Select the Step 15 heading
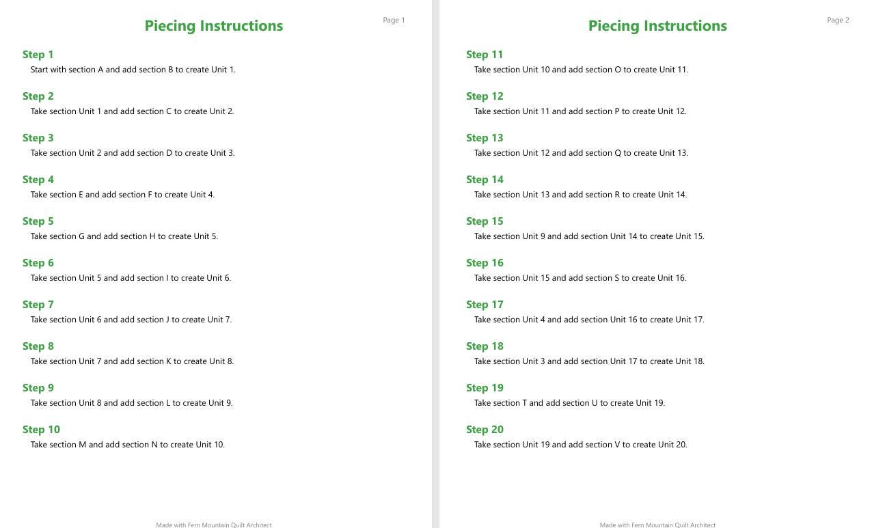 485,221
